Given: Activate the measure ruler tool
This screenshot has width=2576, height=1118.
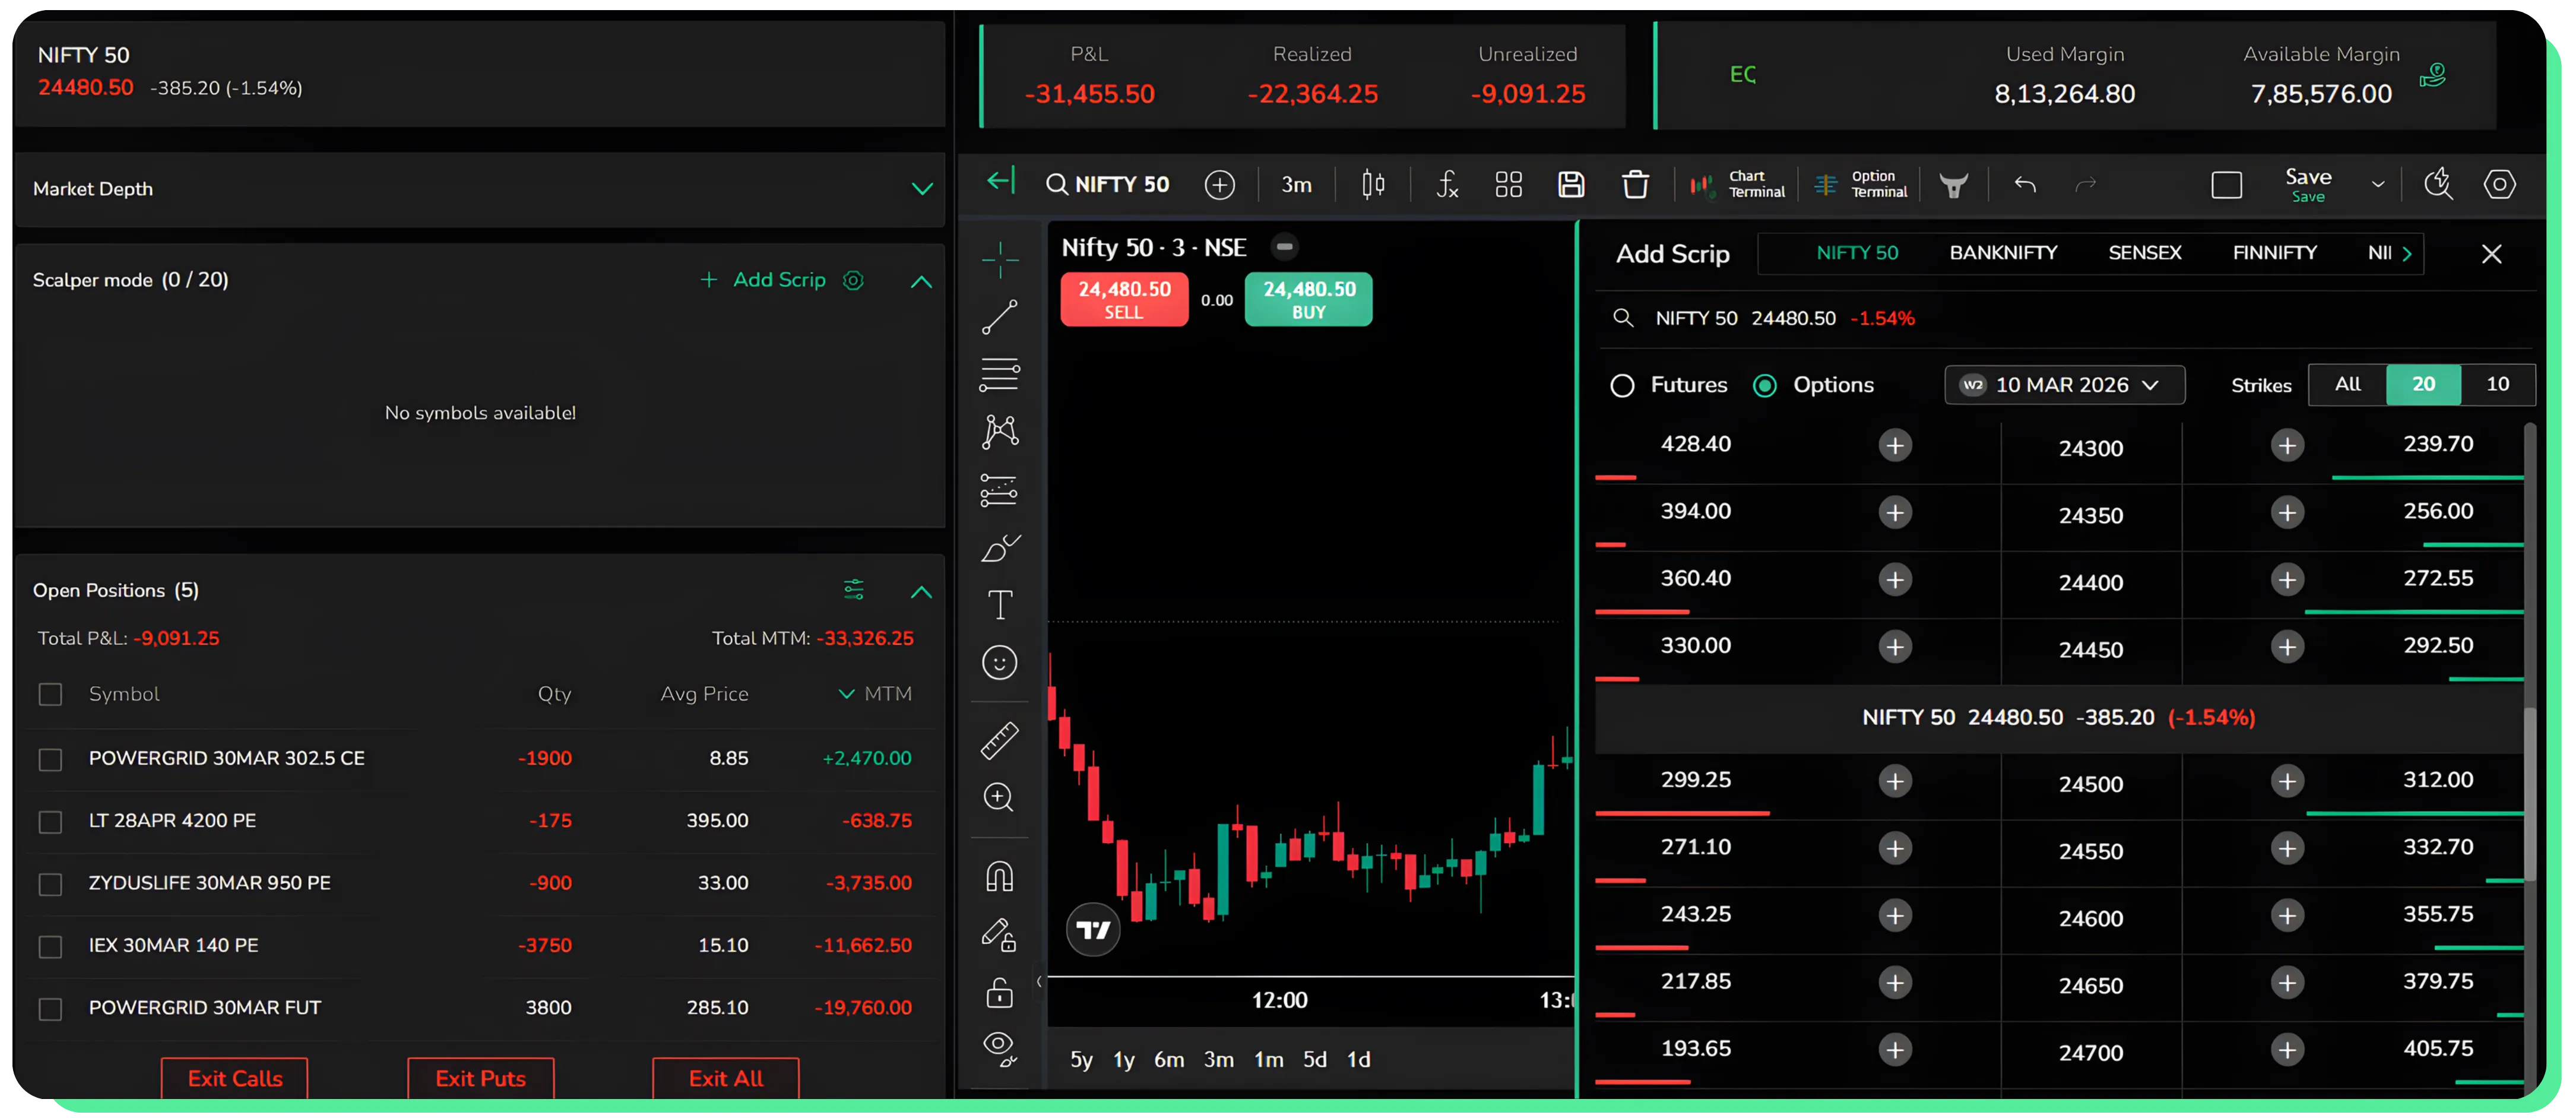Looking at the screenshot, I should coord(999,740).
